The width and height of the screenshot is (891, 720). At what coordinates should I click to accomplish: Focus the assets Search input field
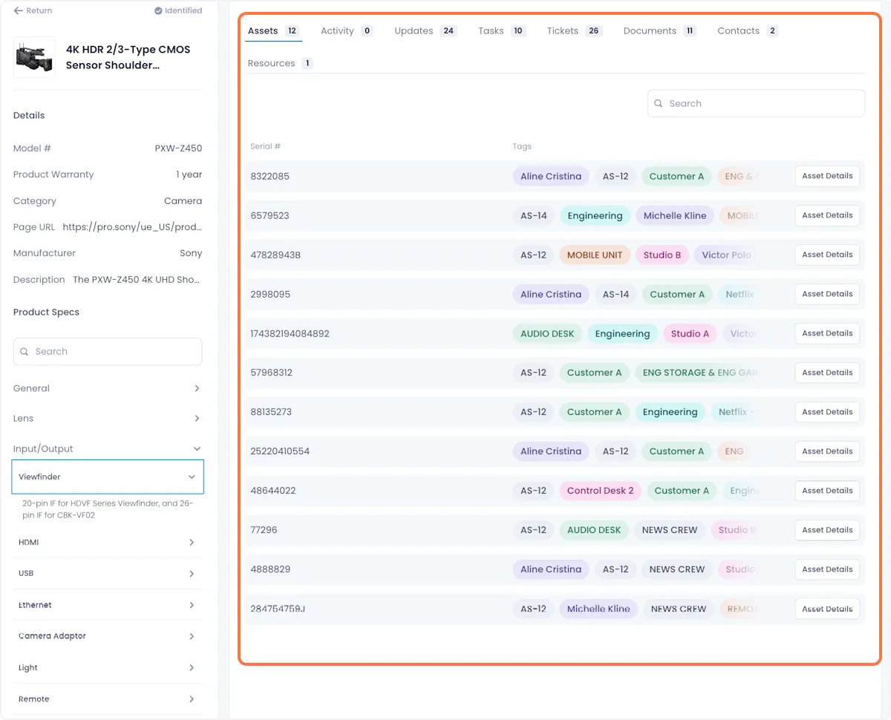click(x=756, y=104)
